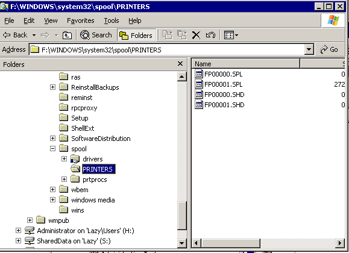349x253 pixels.
Task: Select file FP00000.SPL
Action: 223,74
